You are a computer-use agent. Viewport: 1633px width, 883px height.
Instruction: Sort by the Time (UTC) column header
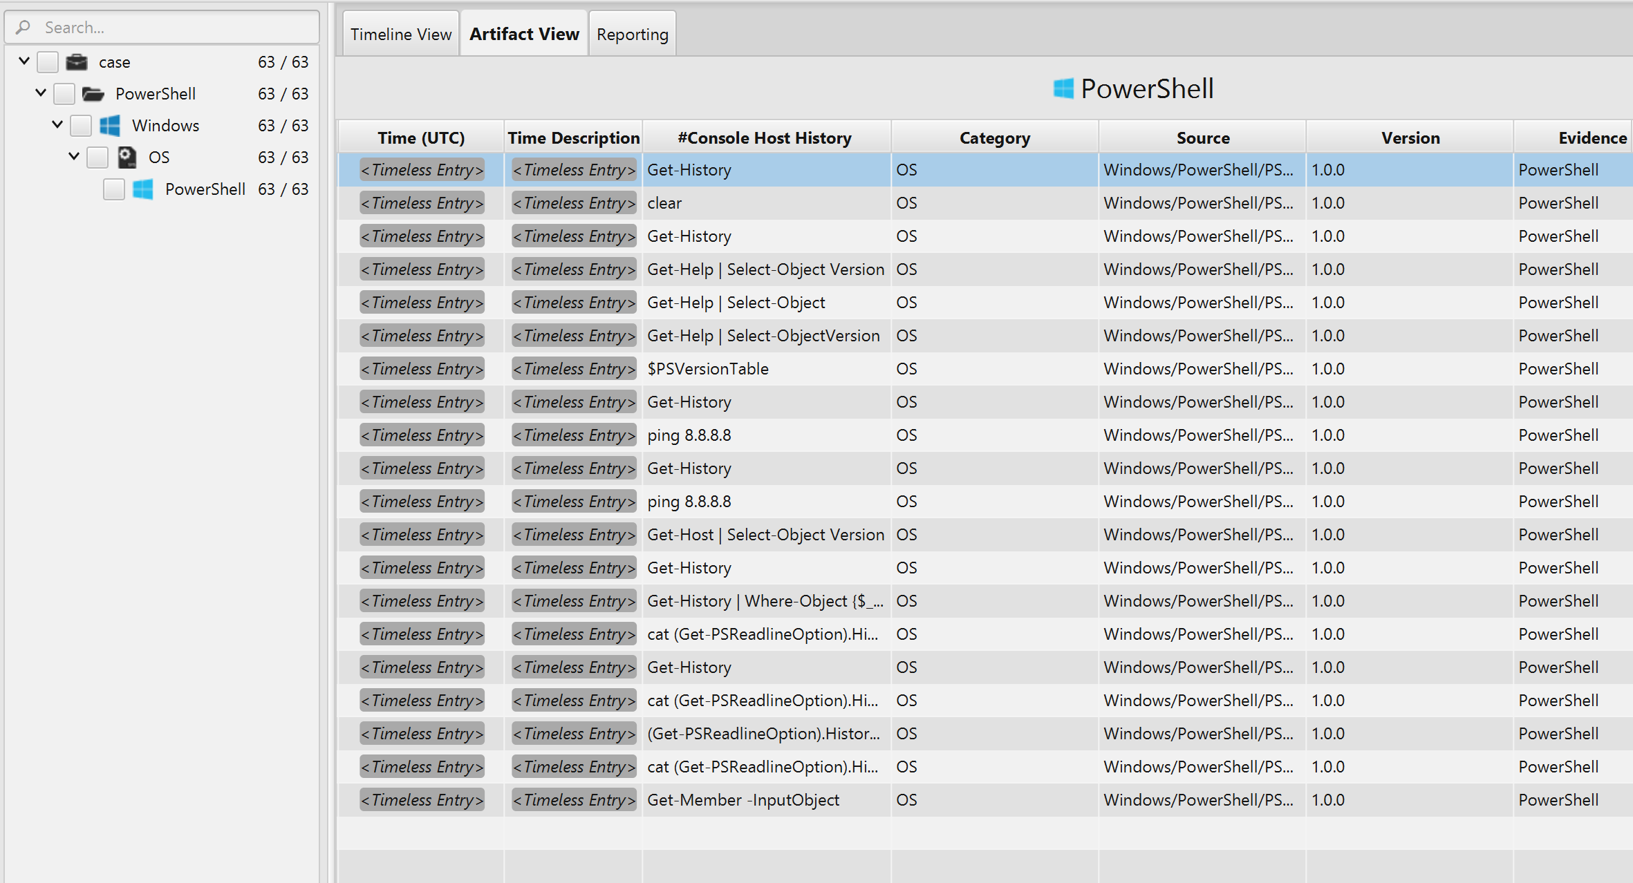(x=421, y=137)
